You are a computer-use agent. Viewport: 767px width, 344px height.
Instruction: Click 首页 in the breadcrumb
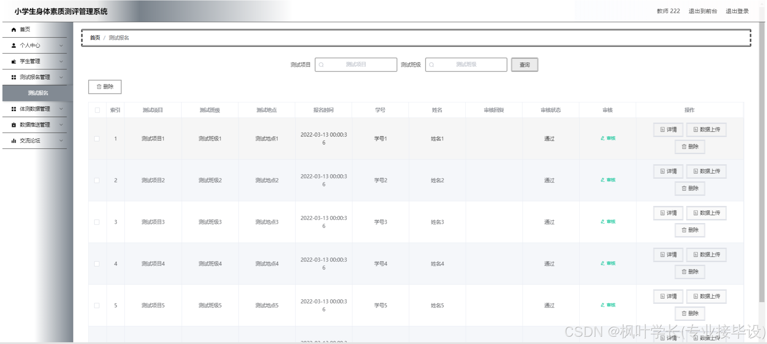point(95,38)
